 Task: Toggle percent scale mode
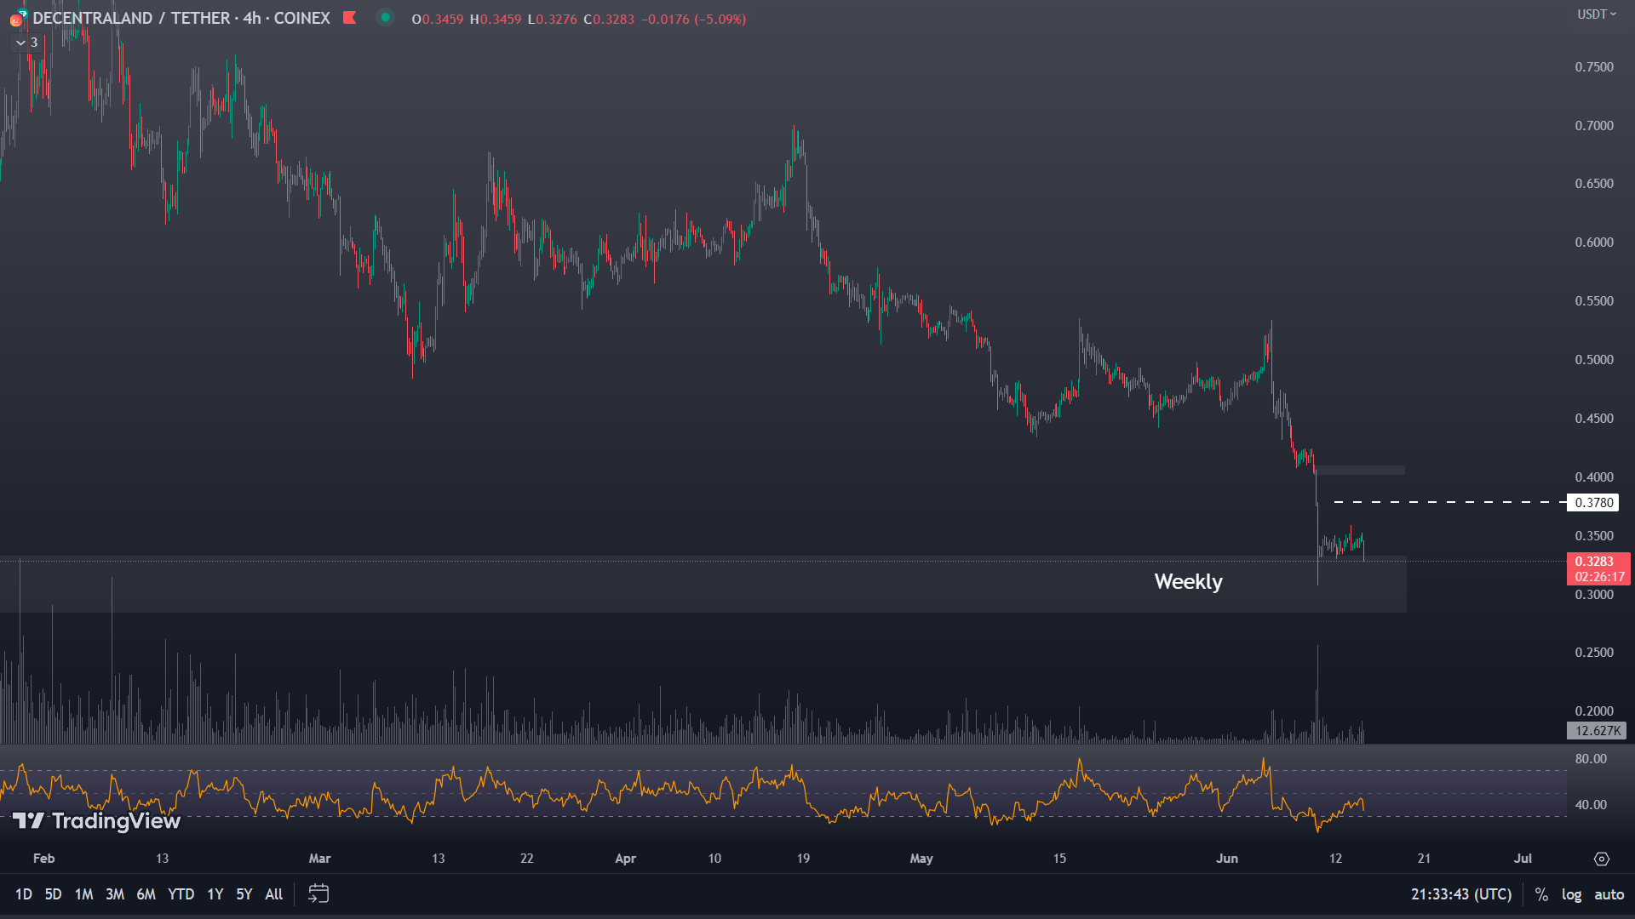tap(1541, 894)
